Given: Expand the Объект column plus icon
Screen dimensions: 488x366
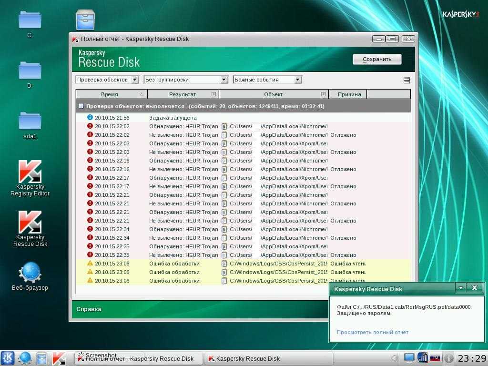Looking at the screenshot, I should [323, 94].
